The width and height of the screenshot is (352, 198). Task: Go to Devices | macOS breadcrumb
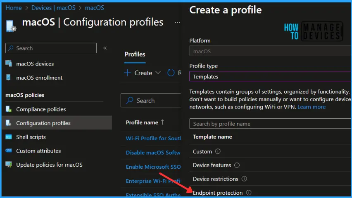53,8
